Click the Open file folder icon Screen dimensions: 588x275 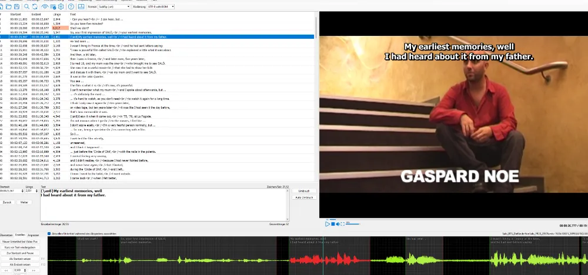coord(9,6)
